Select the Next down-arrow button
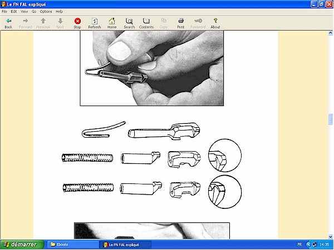 (60, 23)
